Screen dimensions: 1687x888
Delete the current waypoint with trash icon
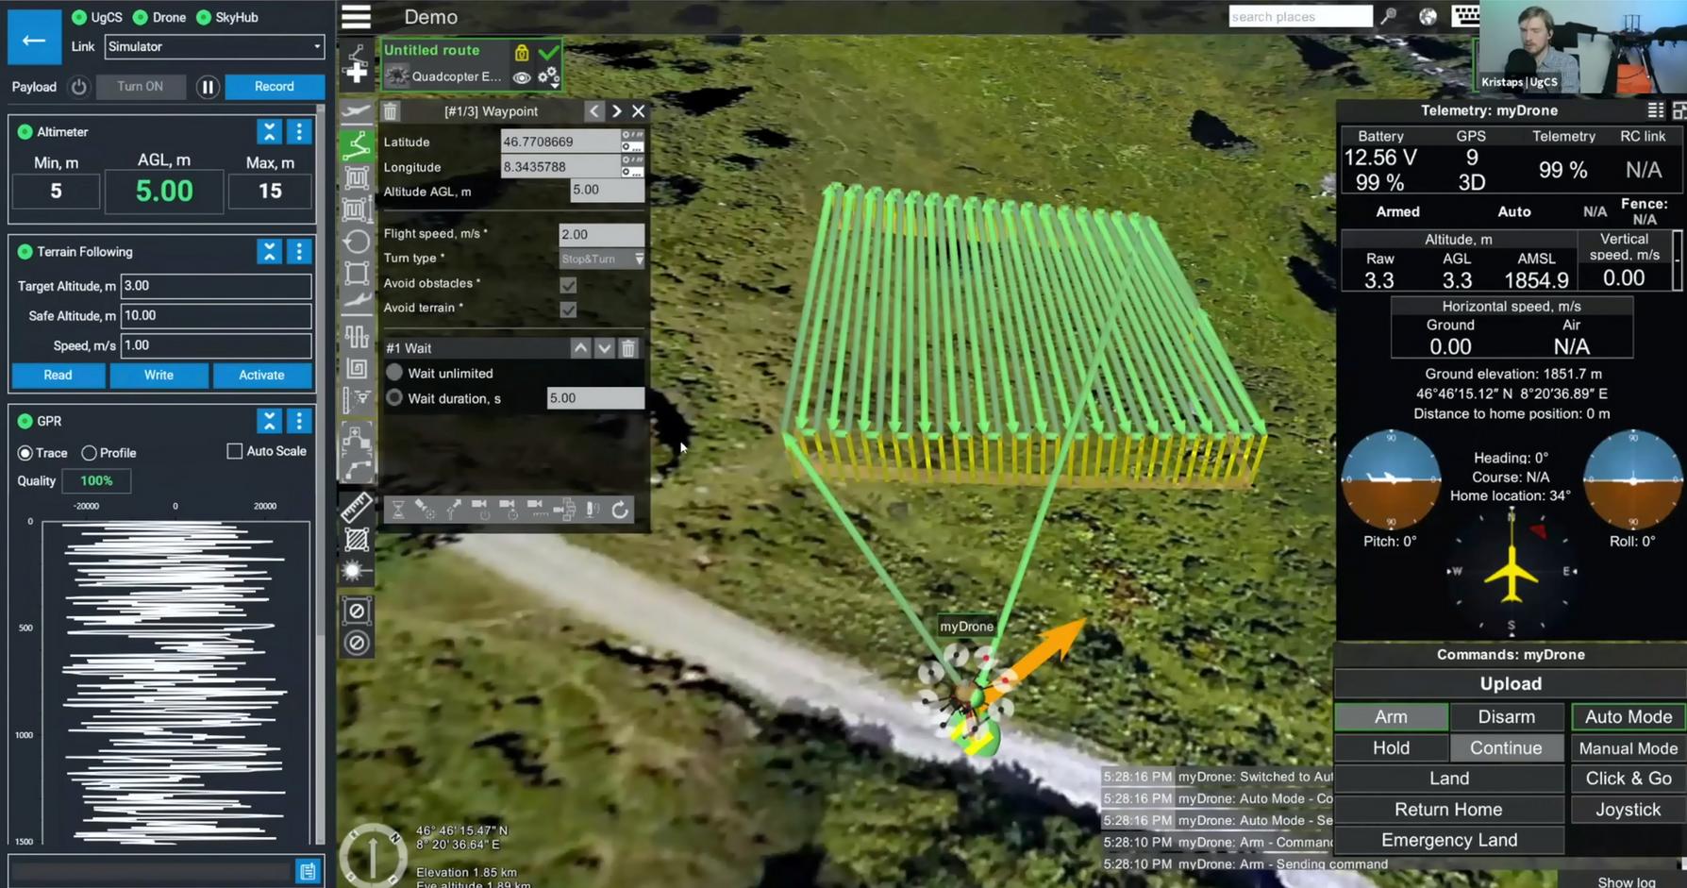pos(390,111)
